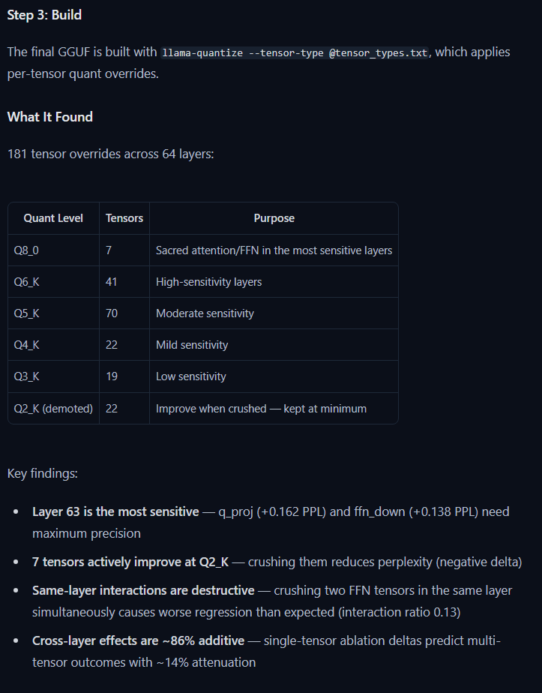
Task: Click the 'Key findings:' text
Action: click(x=43, y=473)
